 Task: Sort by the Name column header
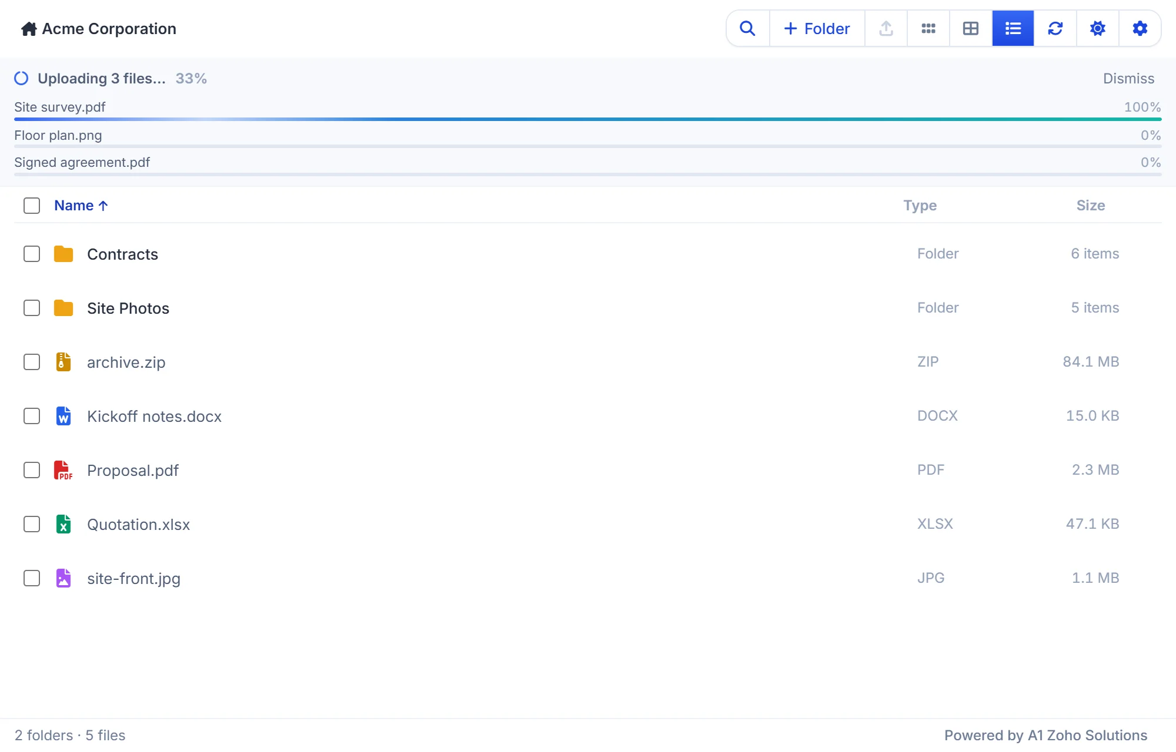[x=81, y=206]
